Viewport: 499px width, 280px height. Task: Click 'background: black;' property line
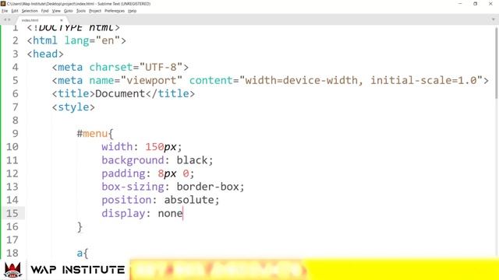coord(157,160)
